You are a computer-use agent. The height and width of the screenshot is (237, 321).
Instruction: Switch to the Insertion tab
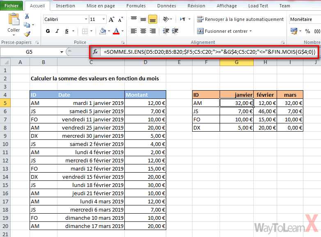click(x=66, y=6)
